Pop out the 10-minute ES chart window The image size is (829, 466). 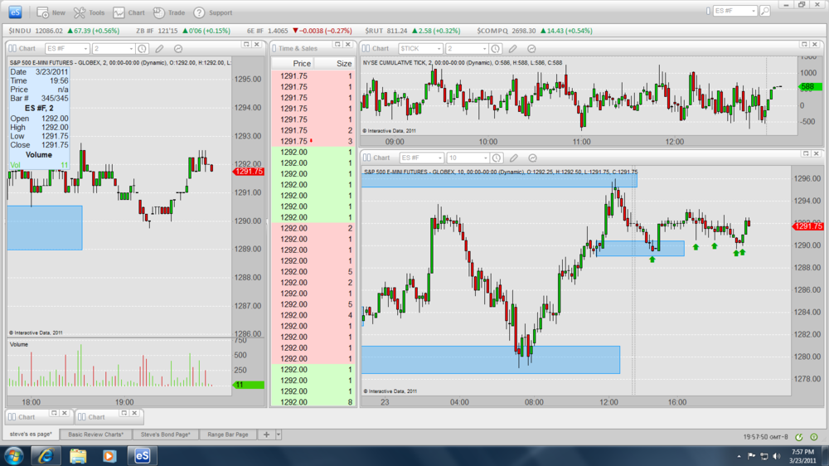[806, 153]
